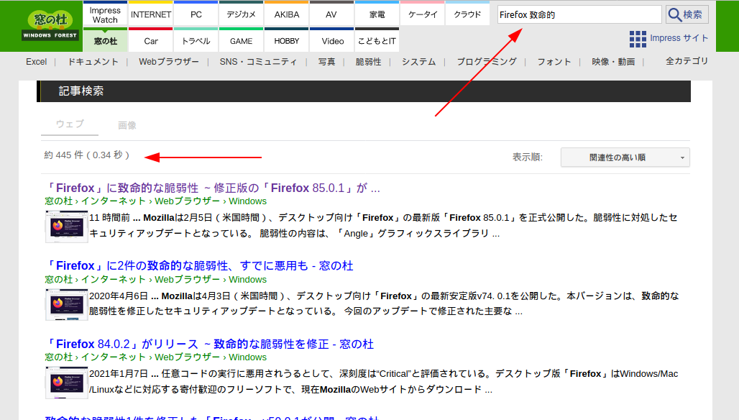Screen dimensions: 739x420
Task: Select the 脆弱性 category link
Action: [368, 62]
